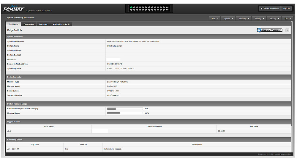The width and height of the screenshot is (297, 161).
Task: Click the header text EdgeSwitch 24-Port 250W v1.0.0
Action: click(39, 11)
